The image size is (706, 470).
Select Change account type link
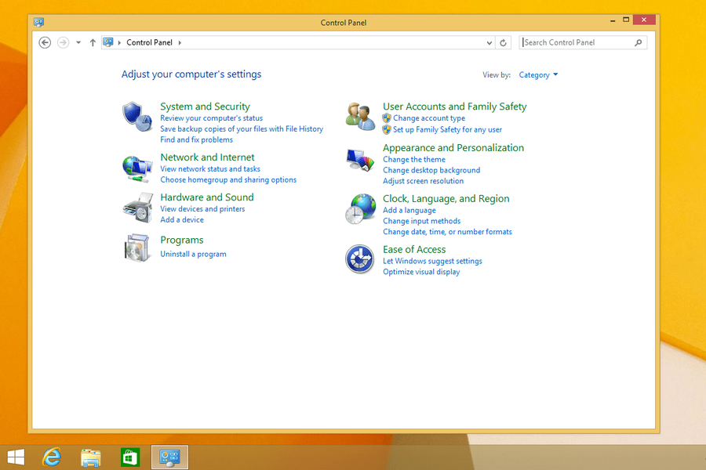click(428, 118)
